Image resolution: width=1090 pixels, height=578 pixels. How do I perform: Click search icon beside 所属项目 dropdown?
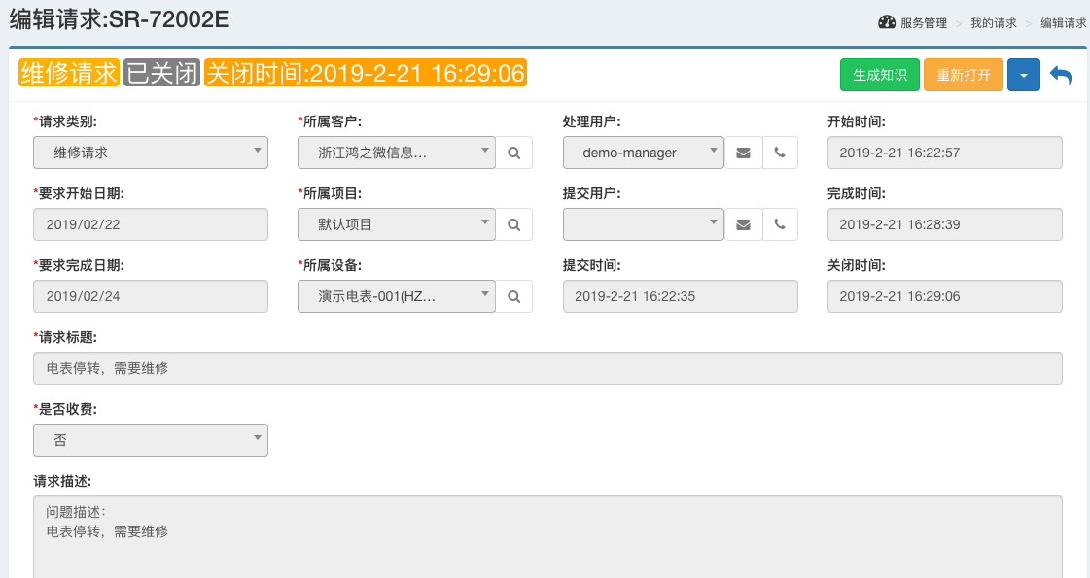pos(513,224)
